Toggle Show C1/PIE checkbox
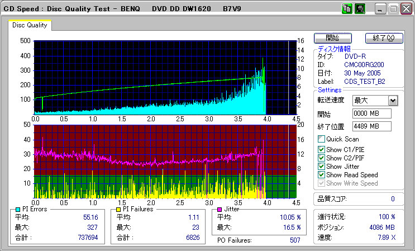The width and height of the screenshot is (415, 251). pos(321,150)
